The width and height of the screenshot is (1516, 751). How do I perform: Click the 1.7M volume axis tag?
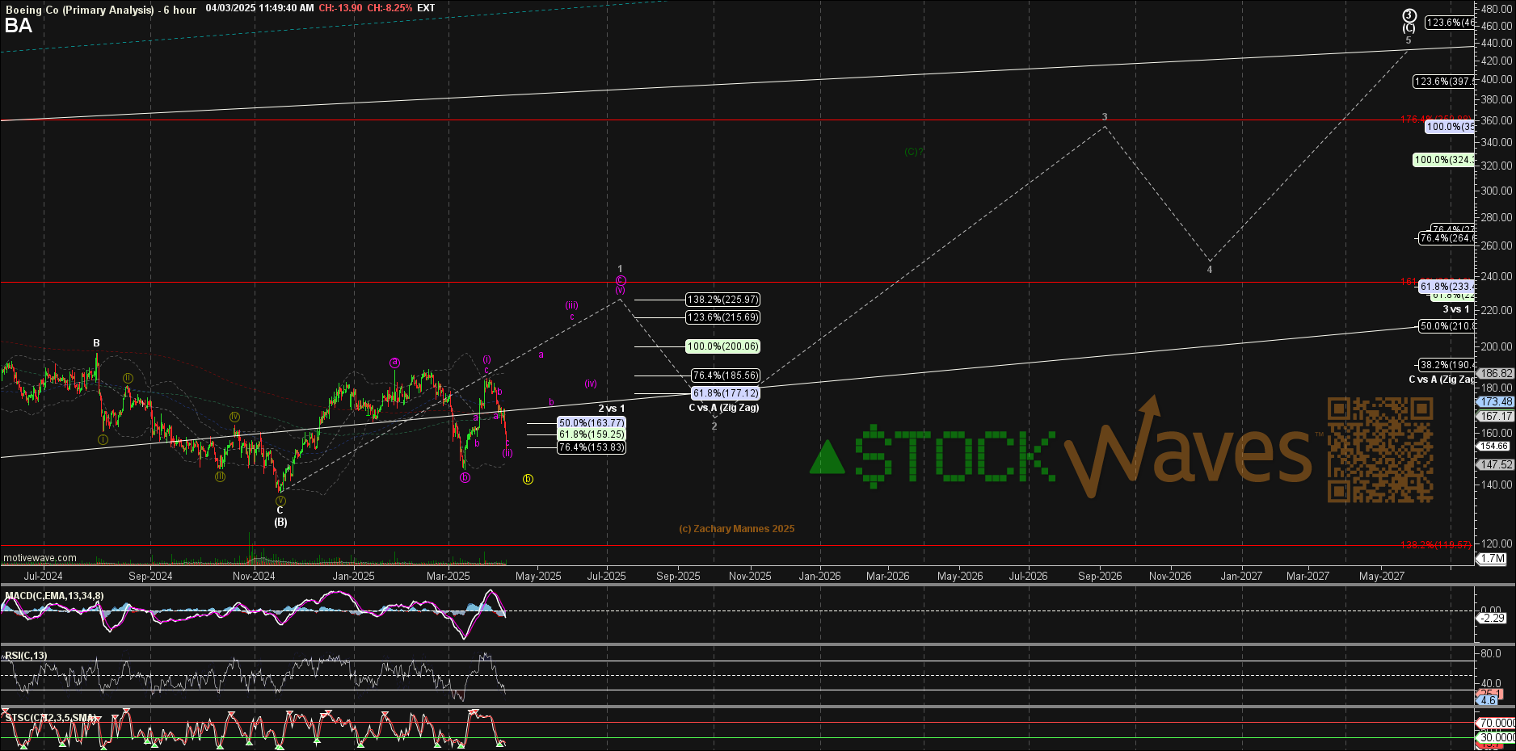pos(1492,558)
